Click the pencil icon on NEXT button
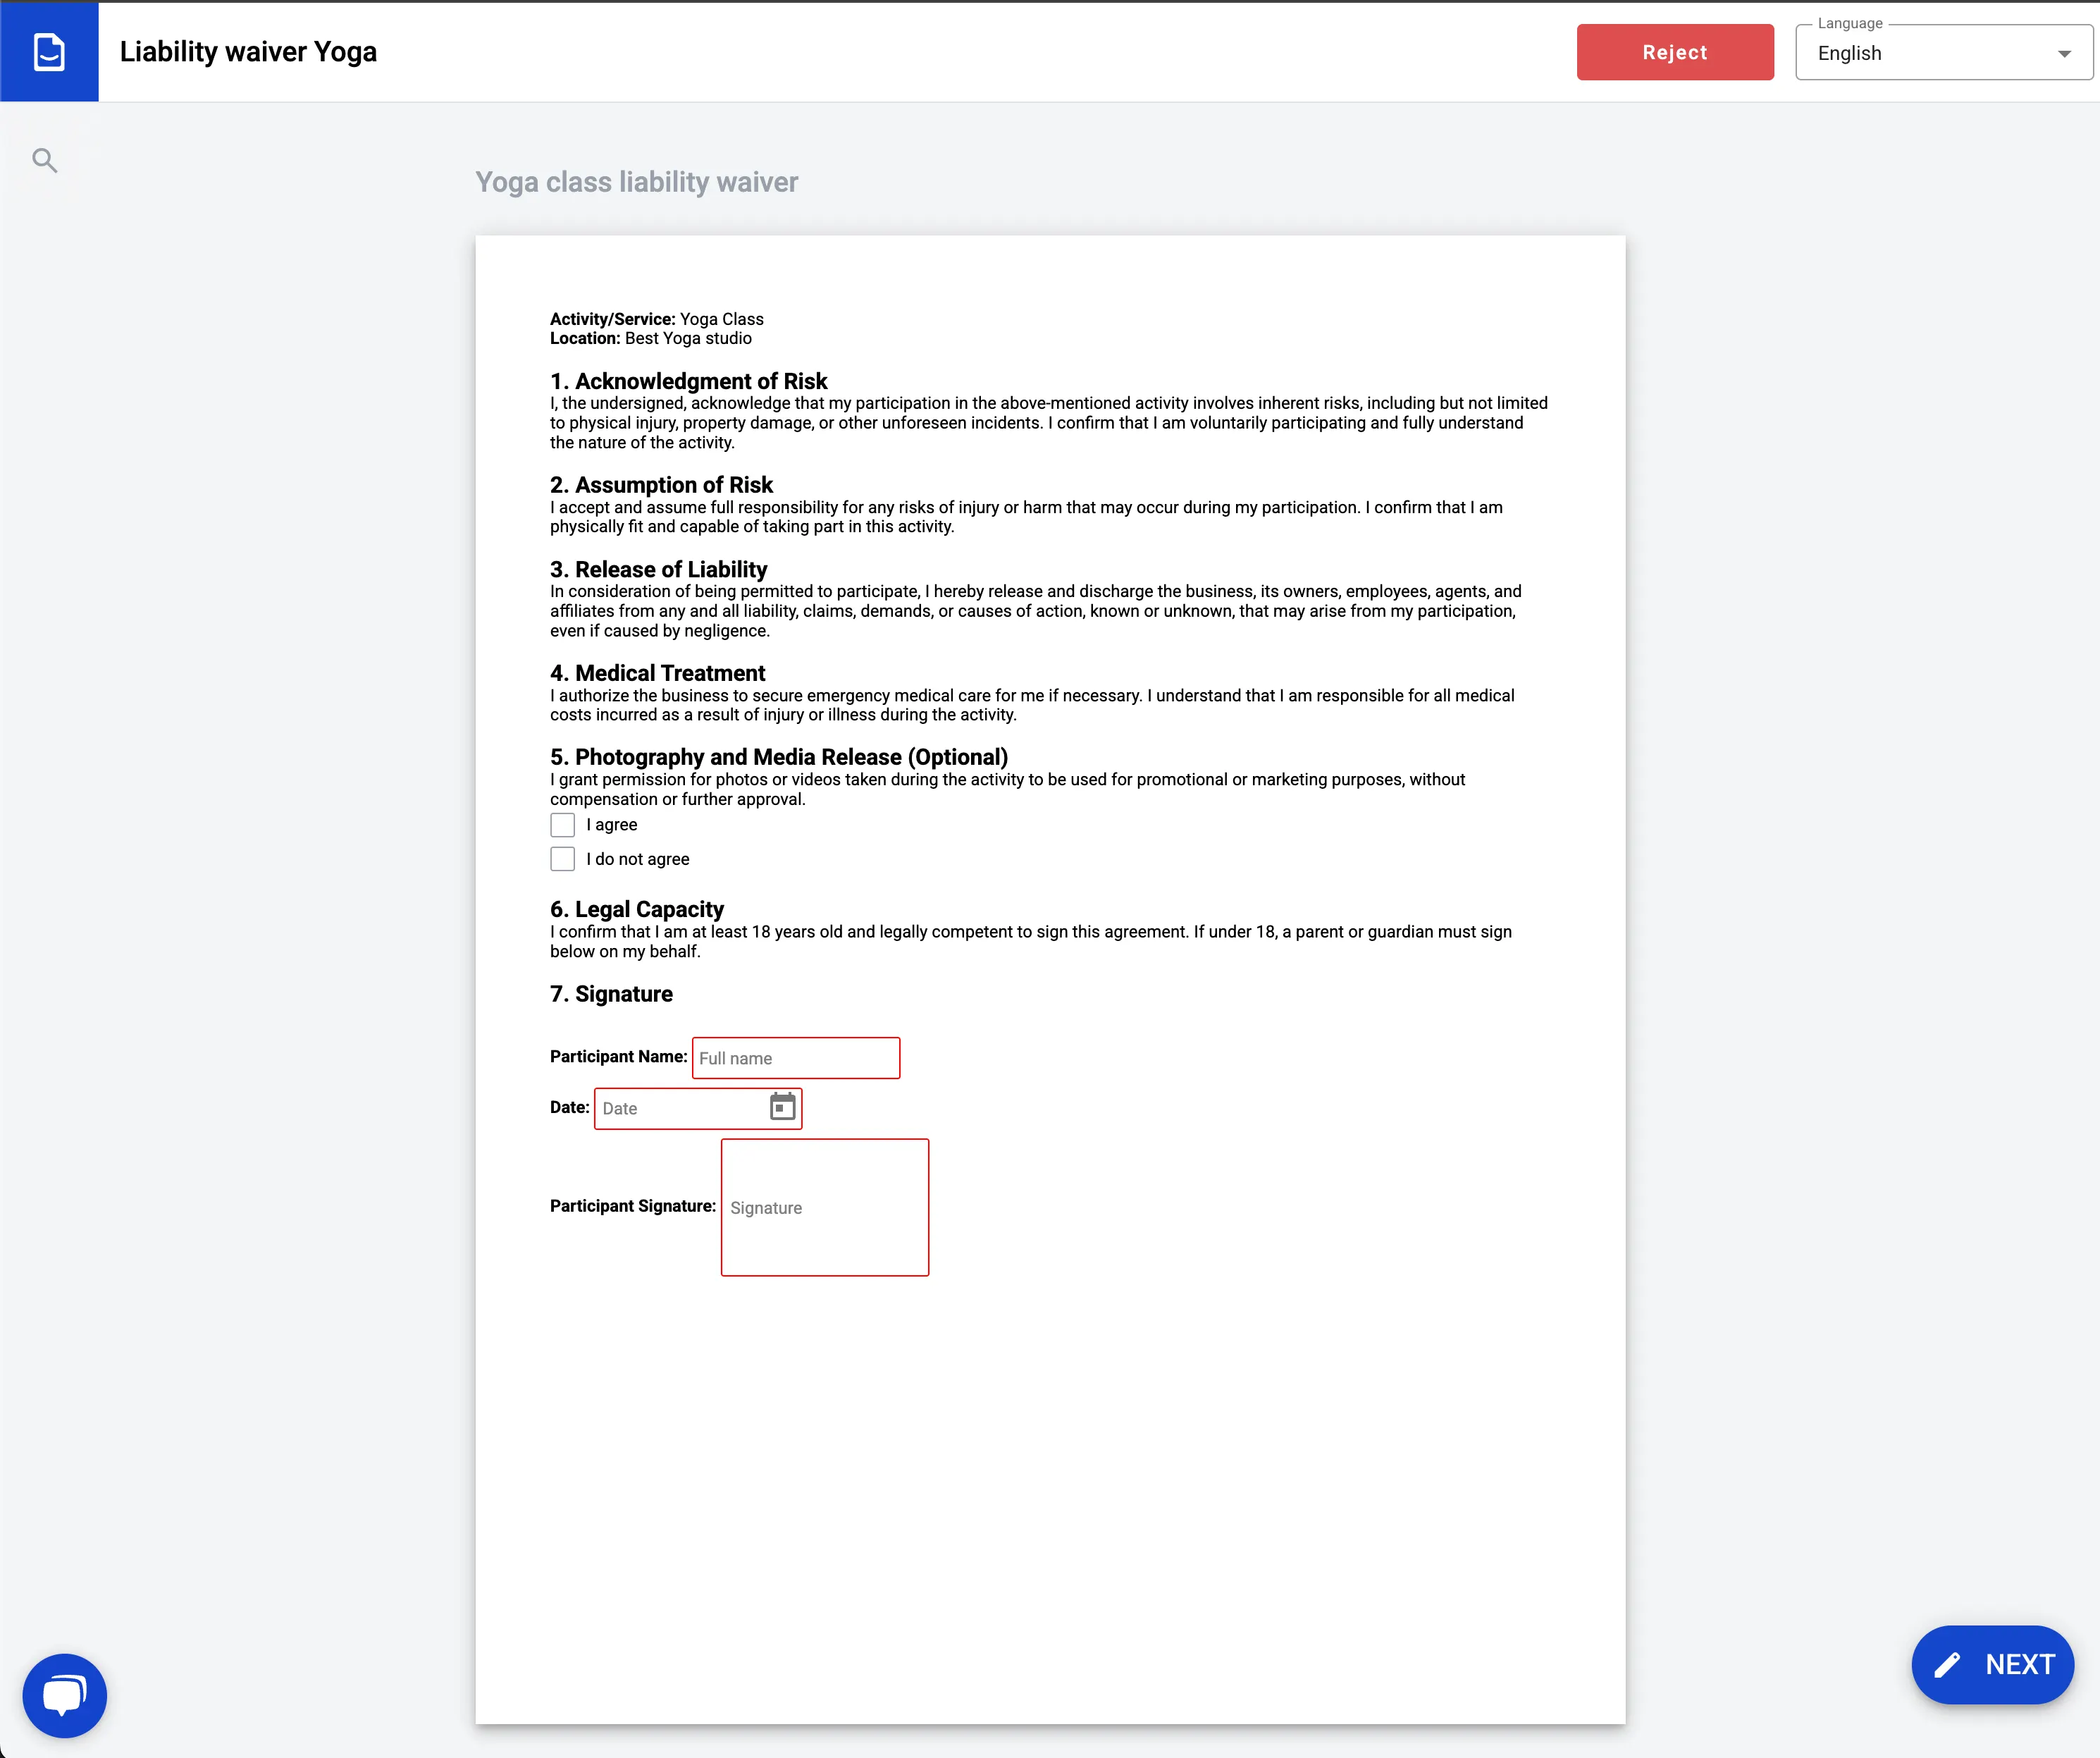This screenshot has width=2100, height=1758. (x=1947, y=1665)
